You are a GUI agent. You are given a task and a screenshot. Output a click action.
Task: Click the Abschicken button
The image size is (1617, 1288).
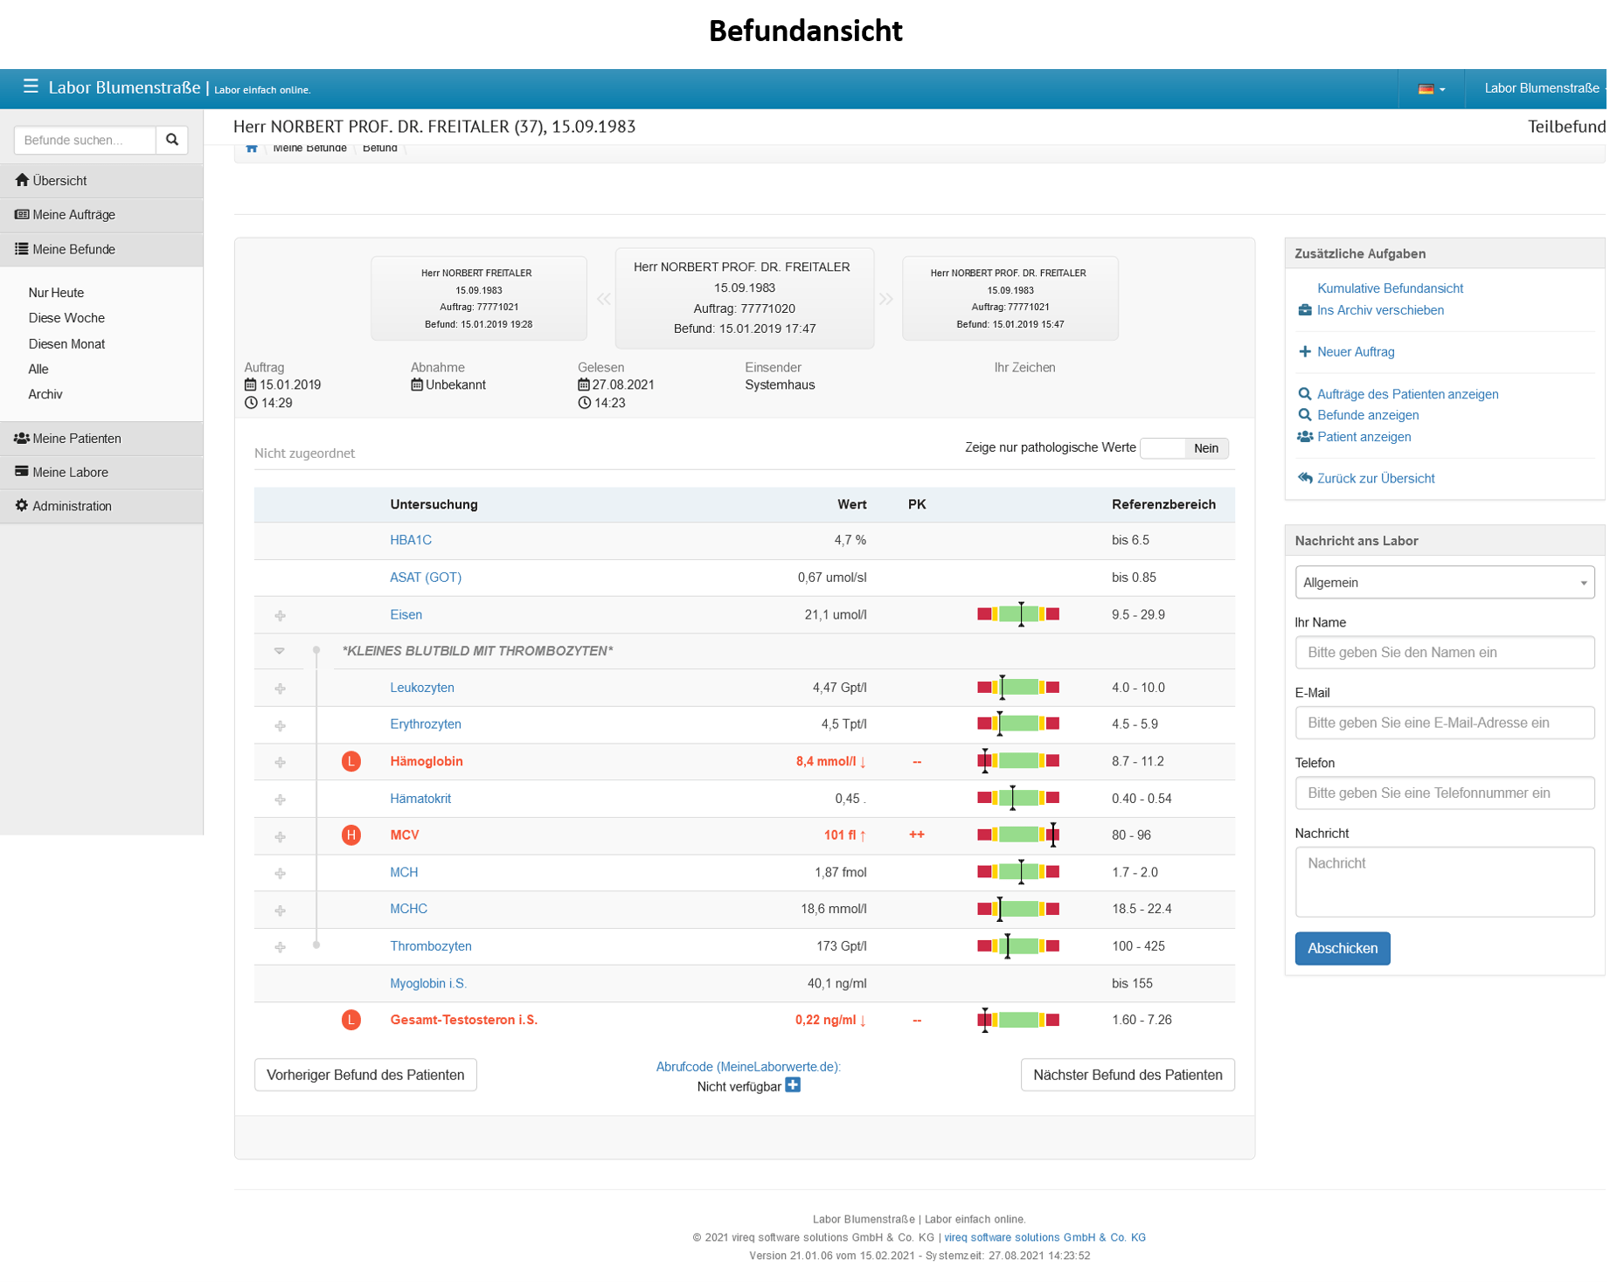pyautogui.click(x=1342, y=948)
